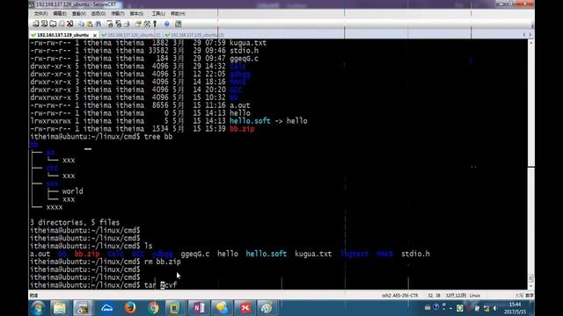The width and height of the screenshot is (563, 316).
Task: Click the Reconnect toolbar icon
Action: [x=62, y=24]
